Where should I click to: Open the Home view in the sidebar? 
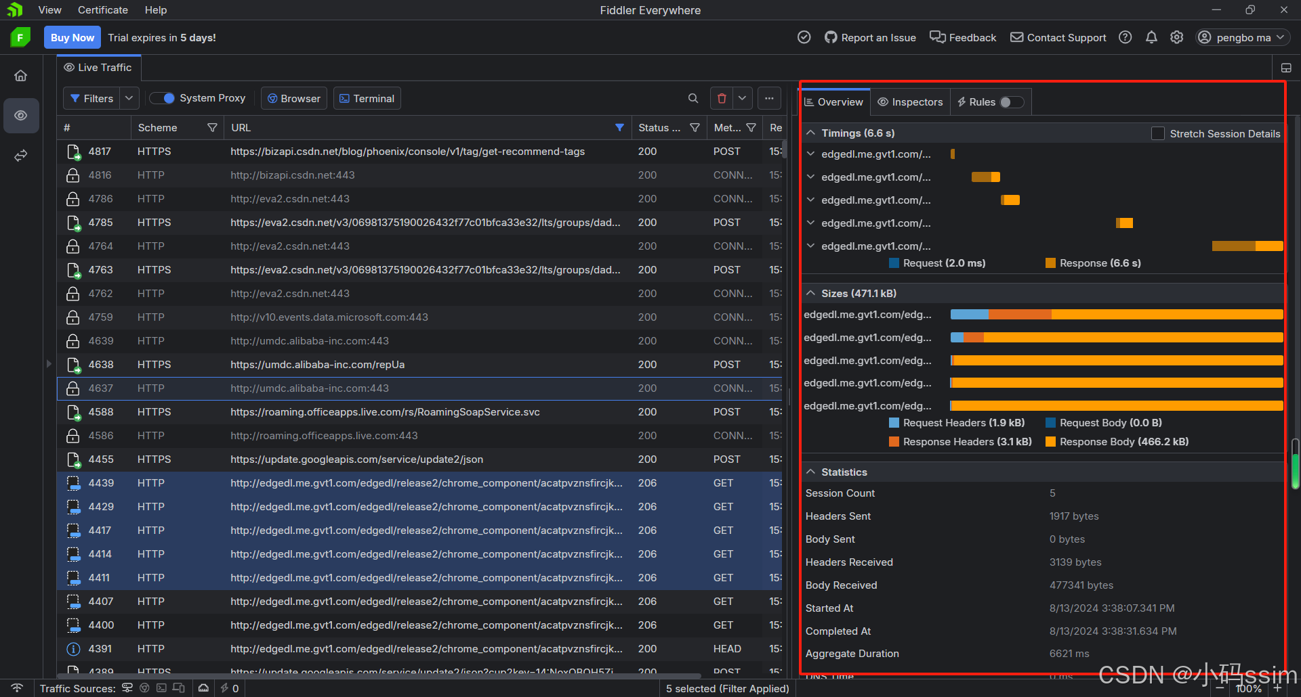[x=21, y=76]
